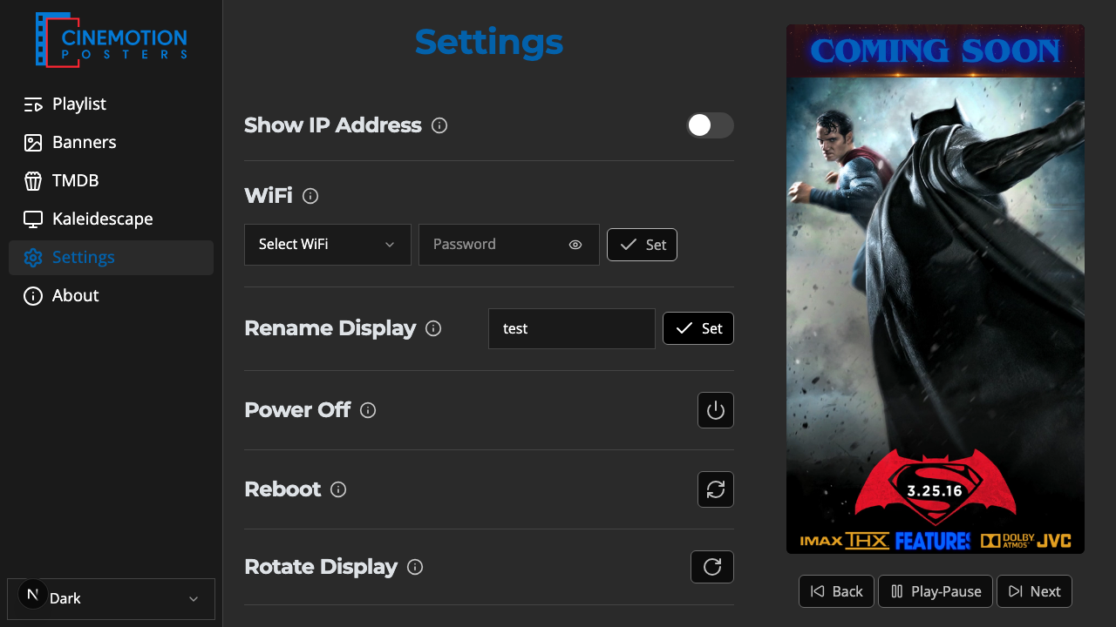Skip to the Next poster

1034,591
